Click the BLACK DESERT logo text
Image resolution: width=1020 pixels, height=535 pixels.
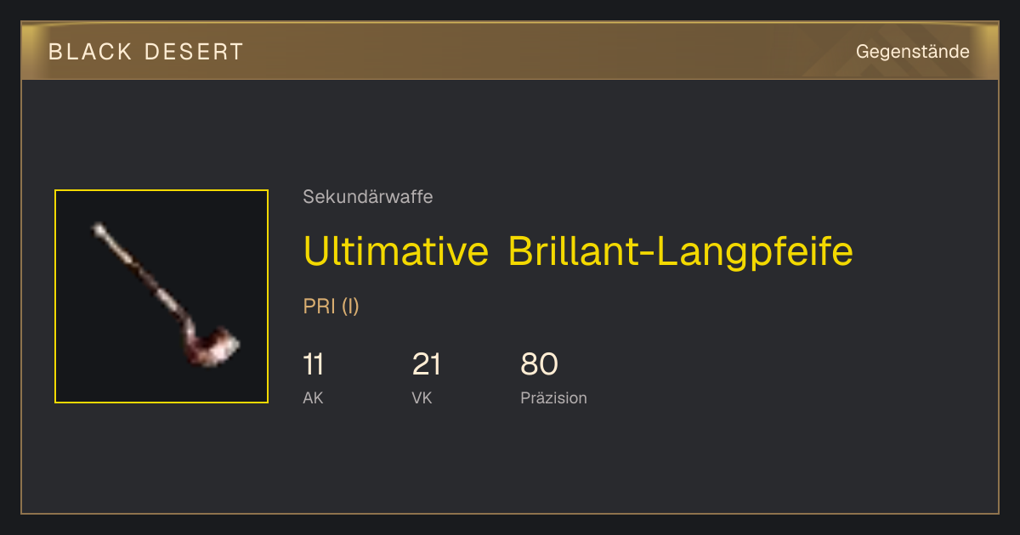click(x=146, y=52)
